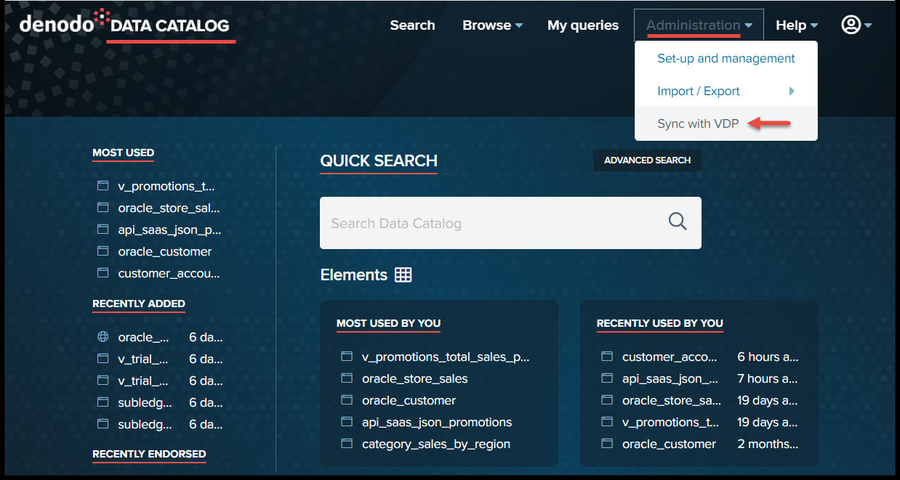Select Set-up and management
The image size is (900, 480).
point(726,58)
